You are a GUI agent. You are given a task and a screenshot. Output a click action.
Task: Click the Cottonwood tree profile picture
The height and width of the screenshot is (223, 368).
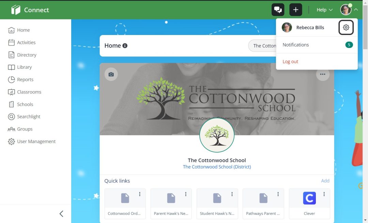coord(217,135)
